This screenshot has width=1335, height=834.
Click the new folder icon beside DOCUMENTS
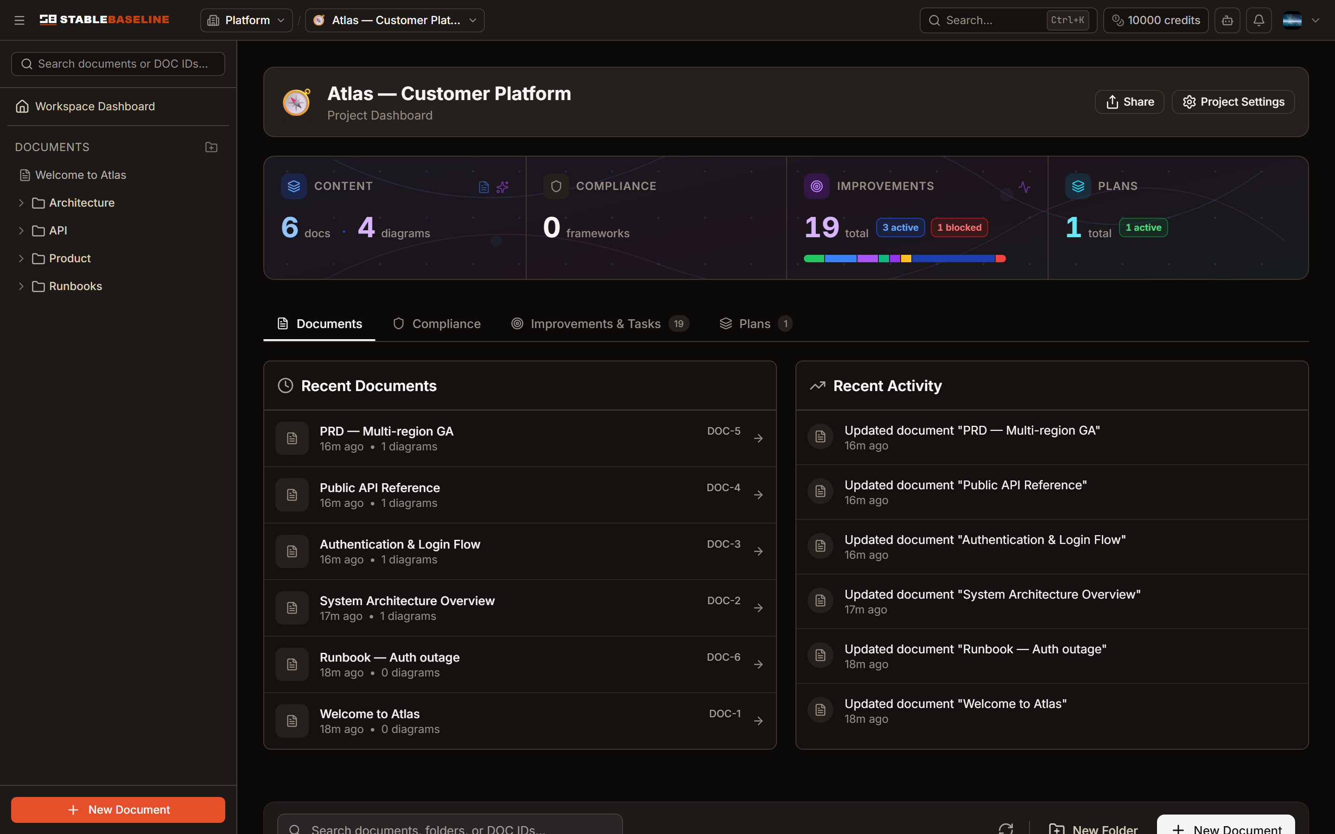point(211,147)
